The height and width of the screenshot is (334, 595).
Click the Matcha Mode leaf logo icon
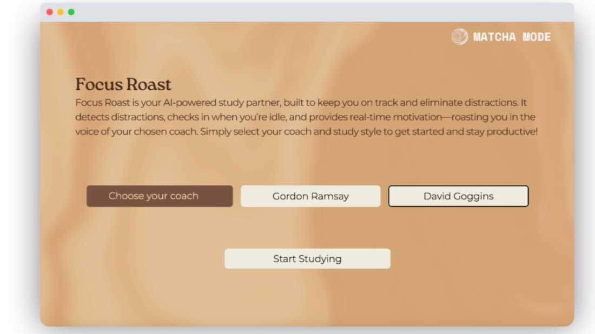[460, 37]
